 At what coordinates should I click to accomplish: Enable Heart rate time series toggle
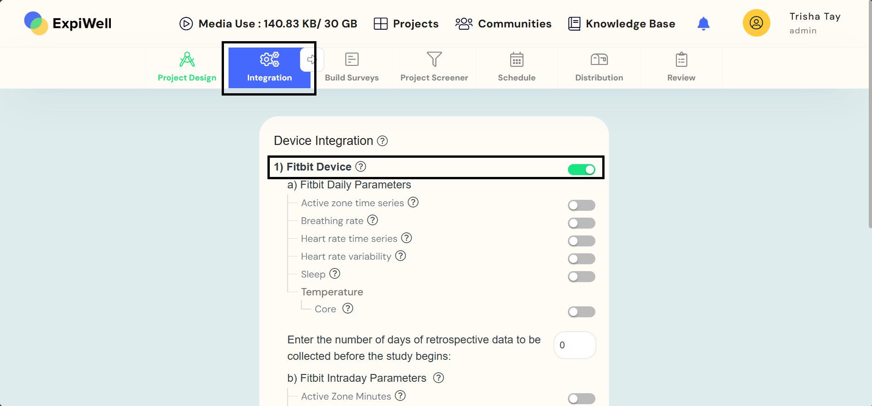click(582, 241)
